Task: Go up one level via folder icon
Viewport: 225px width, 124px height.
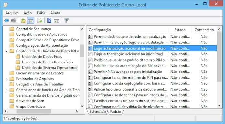Action: (x=23, y=21)
